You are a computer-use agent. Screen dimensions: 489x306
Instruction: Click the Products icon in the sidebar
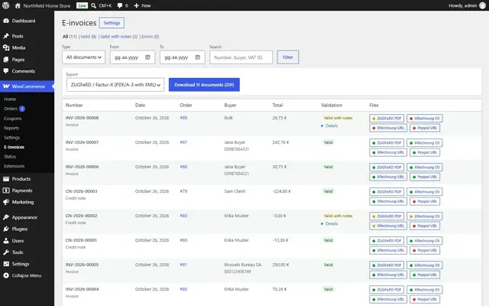[x=6, y=179]
